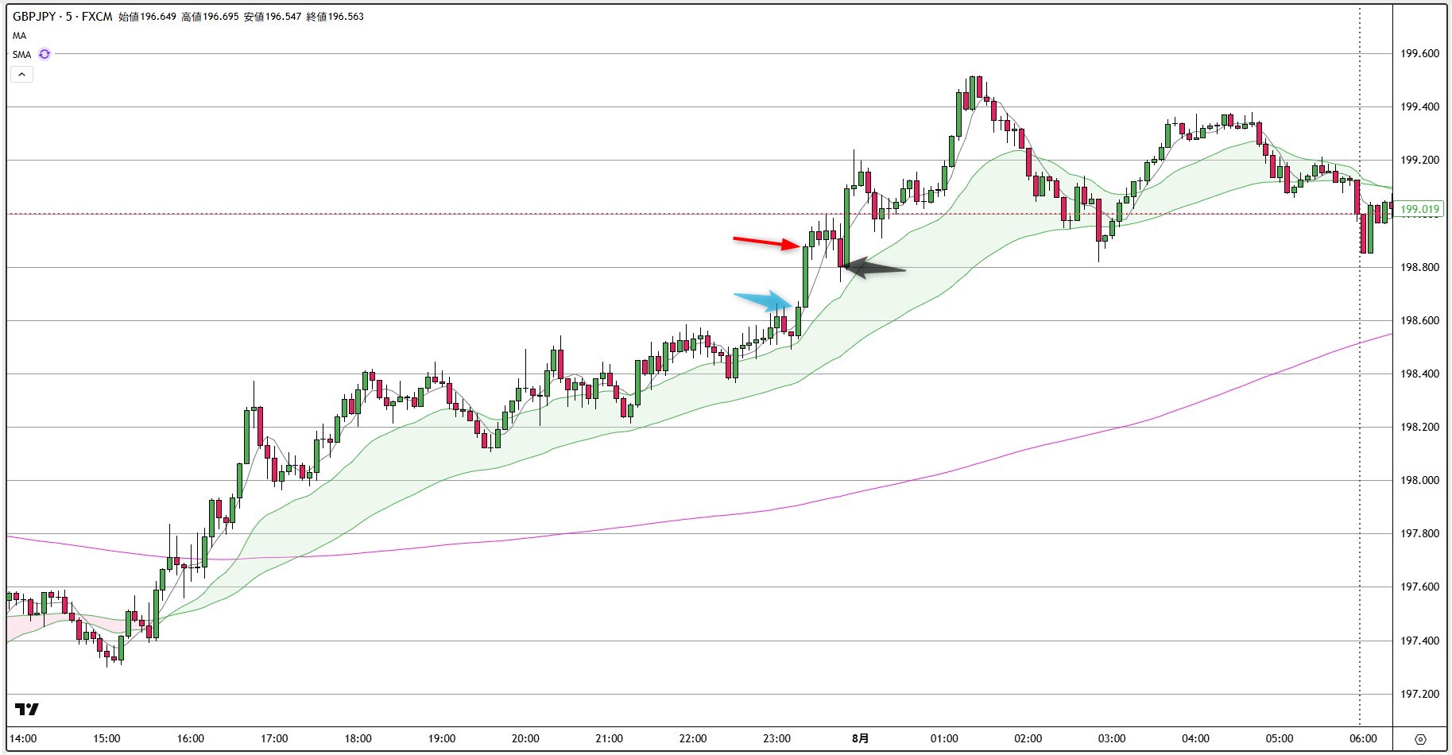Screen dimensions: 1452x755
Task: Click the GBPJPY · 5 · FXCM symbol title
Action: coord(62,16)
